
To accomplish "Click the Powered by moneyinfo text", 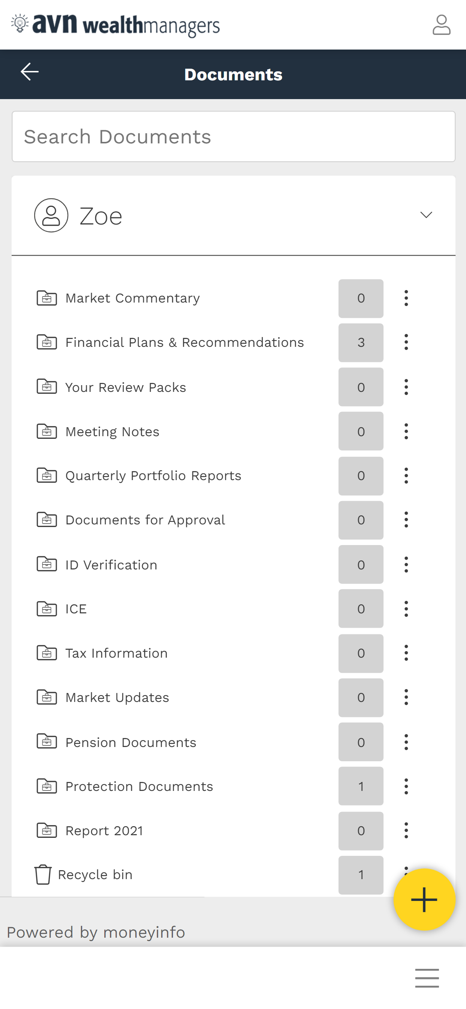I will [96, 932].
